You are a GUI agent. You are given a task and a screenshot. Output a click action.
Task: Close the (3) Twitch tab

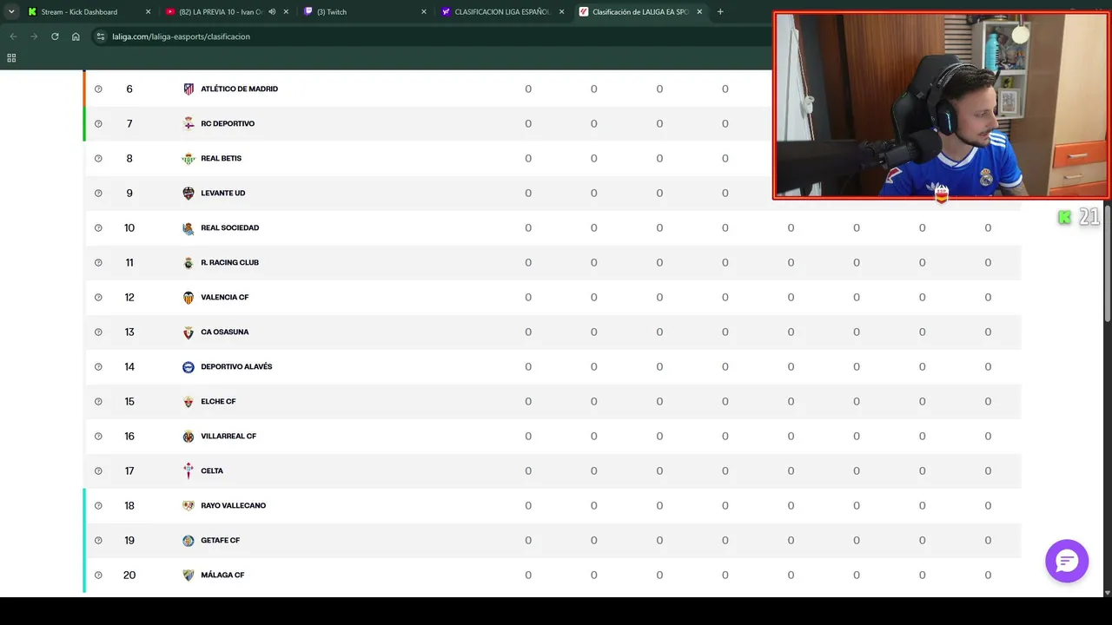tap(424, 12)
